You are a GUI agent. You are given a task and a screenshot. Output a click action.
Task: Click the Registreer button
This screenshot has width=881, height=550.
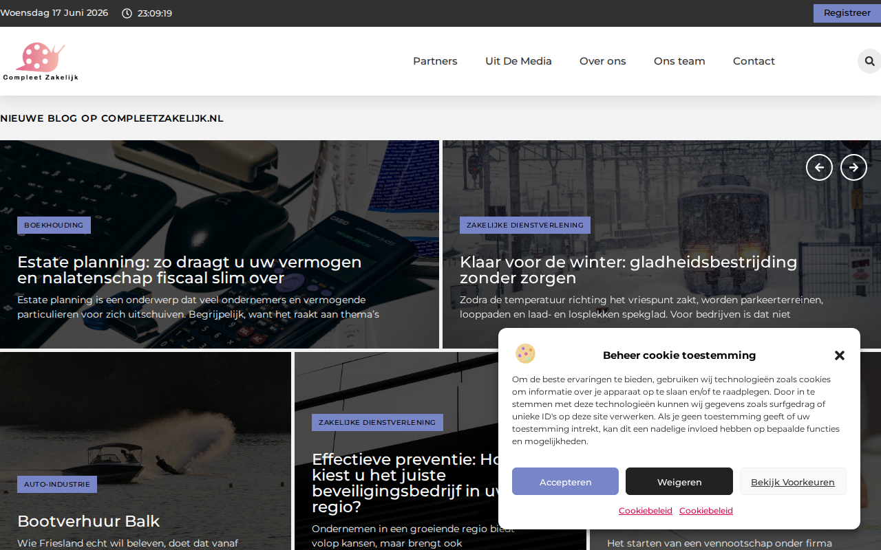point(847,13)
